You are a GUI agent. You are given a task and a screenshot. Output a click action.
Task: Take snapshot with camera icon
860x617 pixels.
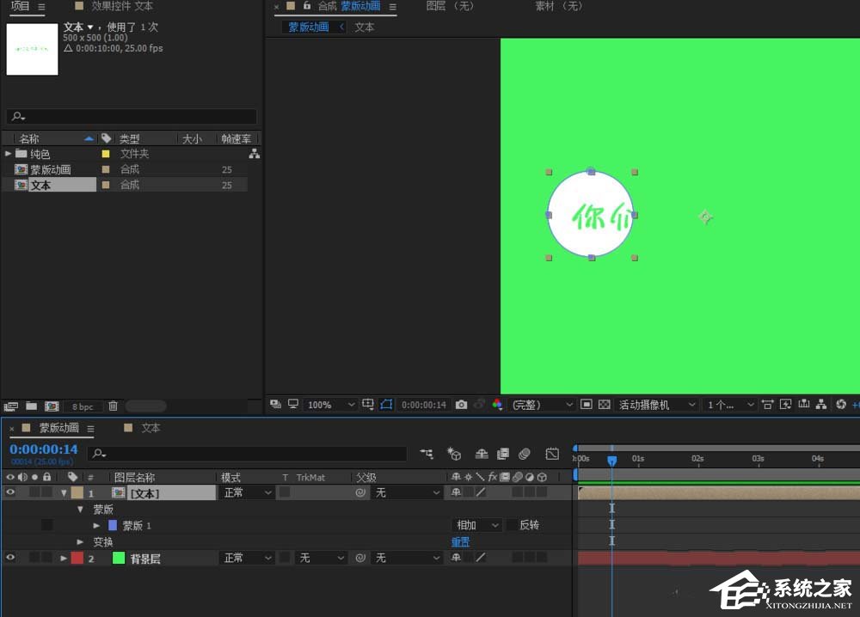coord(462,404)
